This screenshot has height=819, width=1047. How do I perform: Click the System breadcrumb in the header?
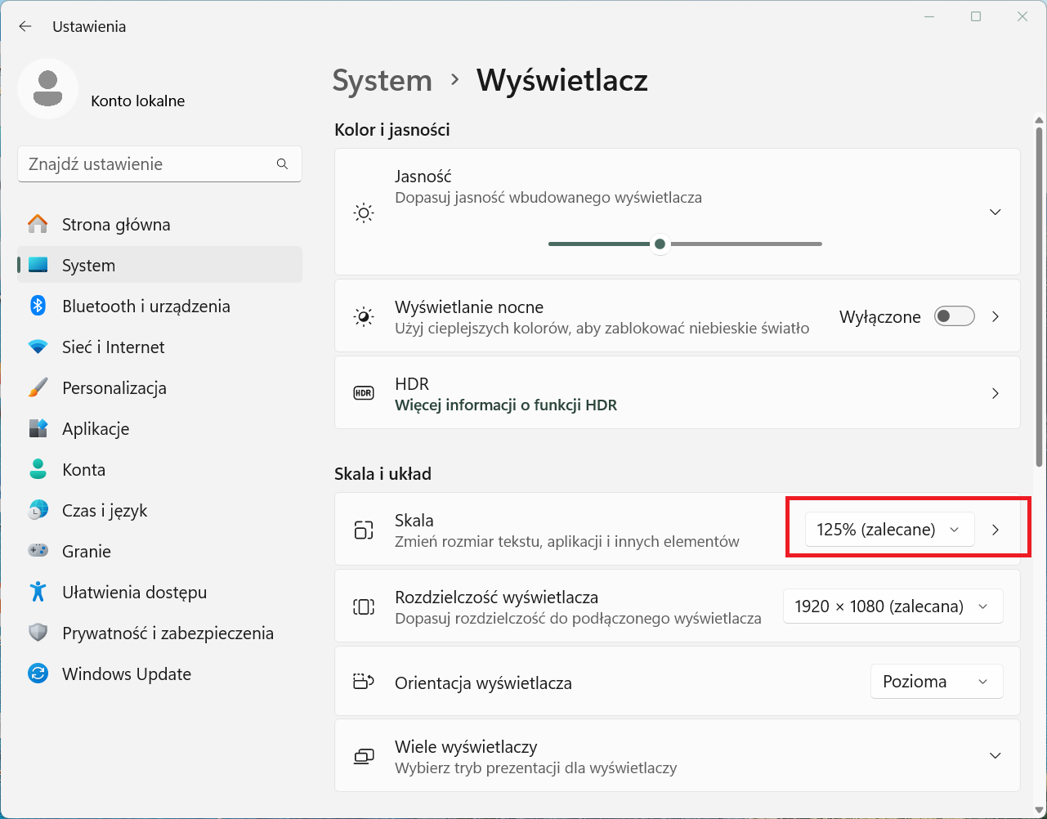382,80
